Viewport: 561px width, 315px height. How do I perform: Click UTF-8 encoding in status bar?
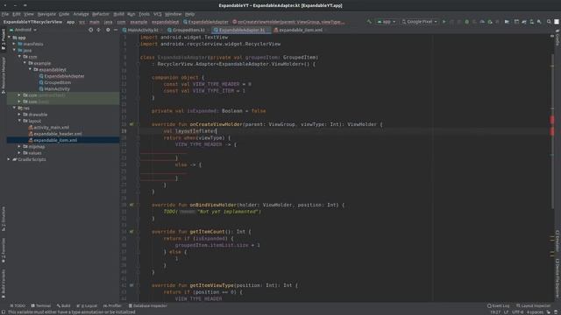[x=518, y=312]
